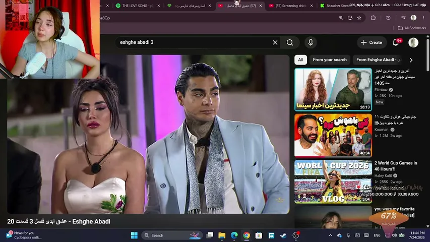This screenshot has width=430, height=242.
Task: Show hidden system tray icons
Action: point(331,235)
